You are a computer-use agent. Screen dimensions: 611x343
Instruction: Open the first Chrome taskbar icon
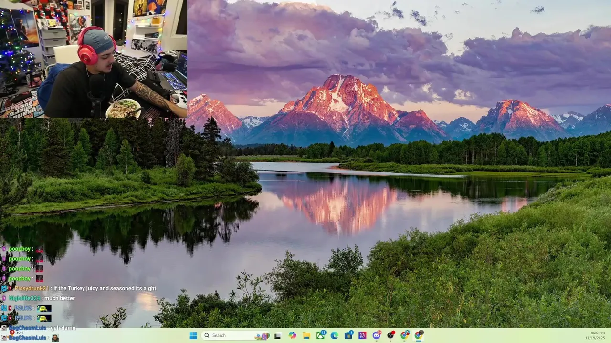pos(405,335)
